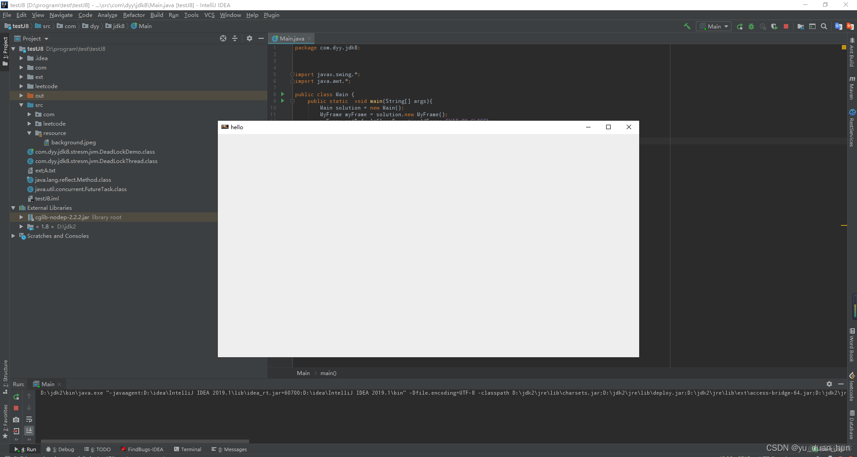This screenshot has width=857, height=457.
Task: Open the 0: Messages tool window
Action: (x=229, y=449)
